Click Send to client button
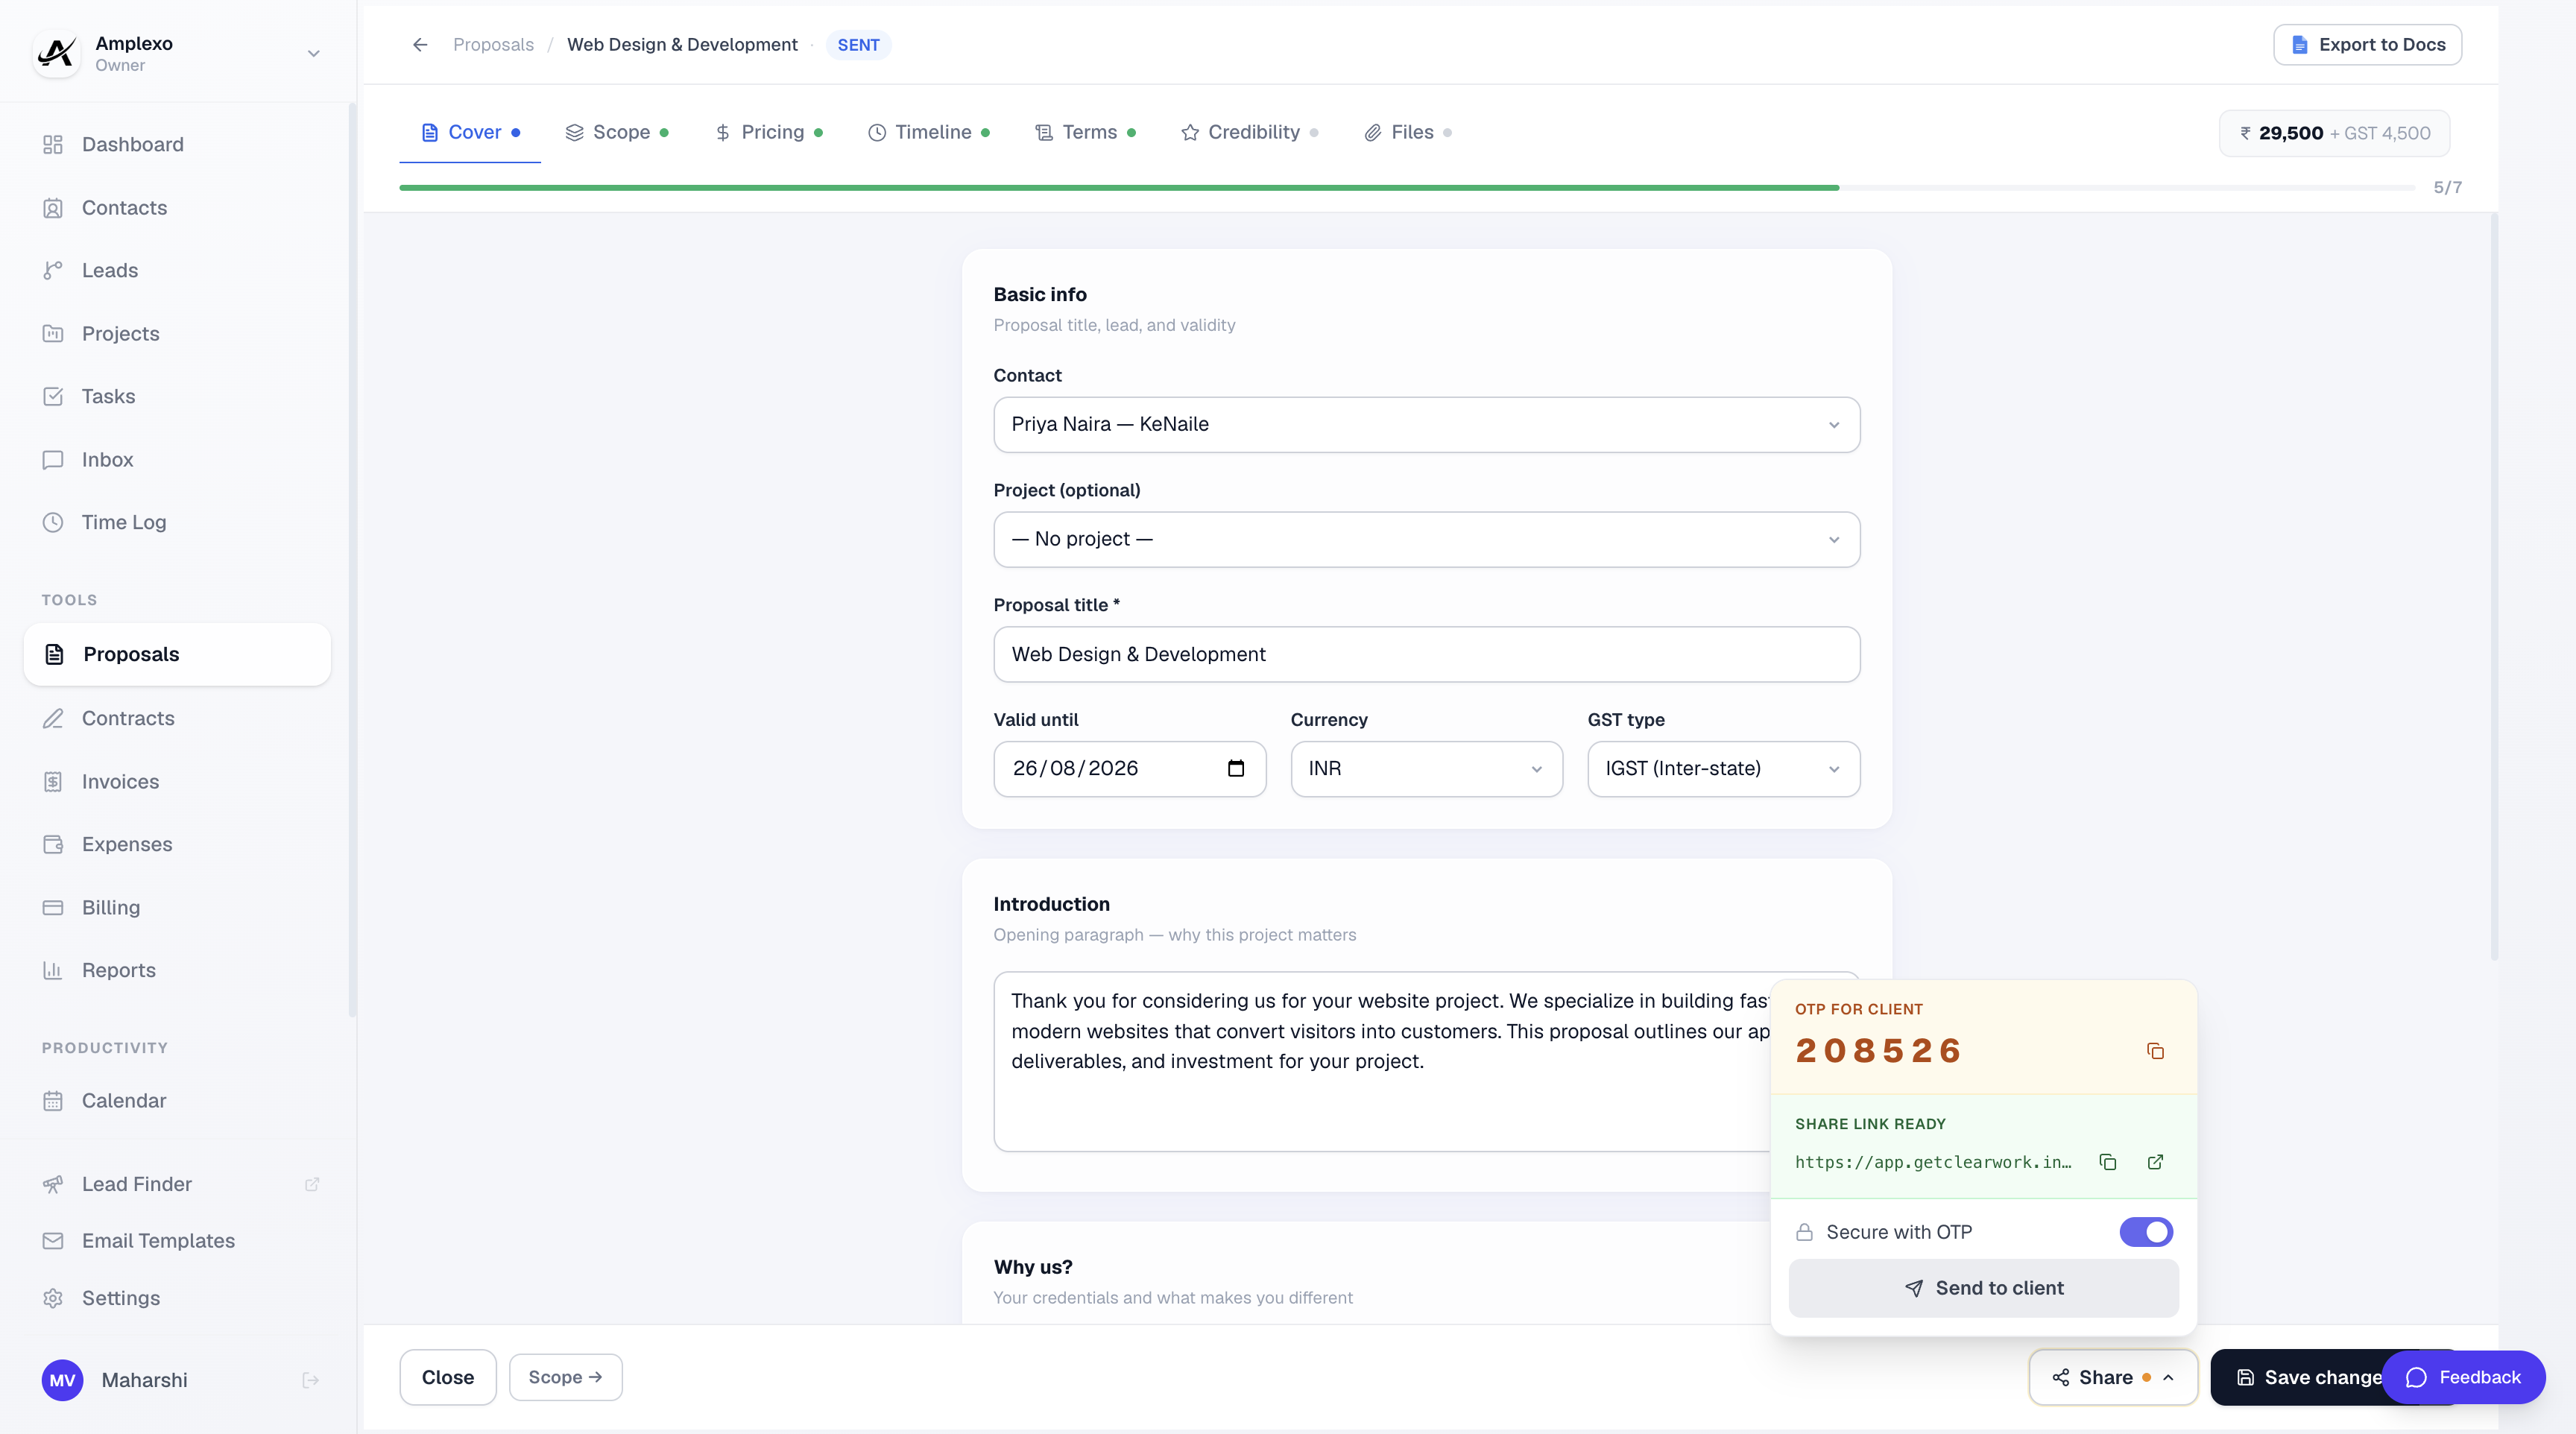 click(1983, 1288)
